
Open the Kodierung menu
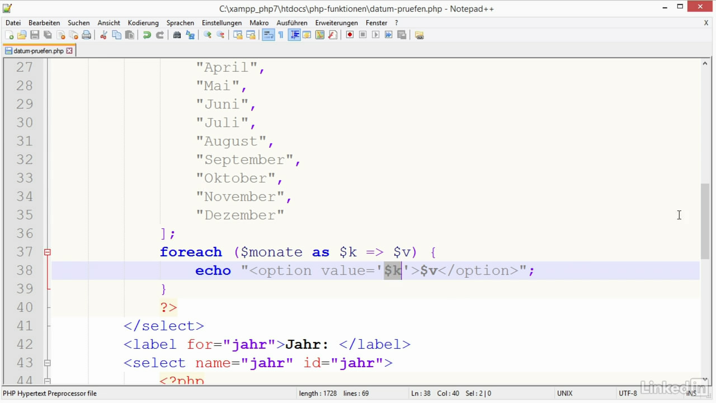pos(143,23)
